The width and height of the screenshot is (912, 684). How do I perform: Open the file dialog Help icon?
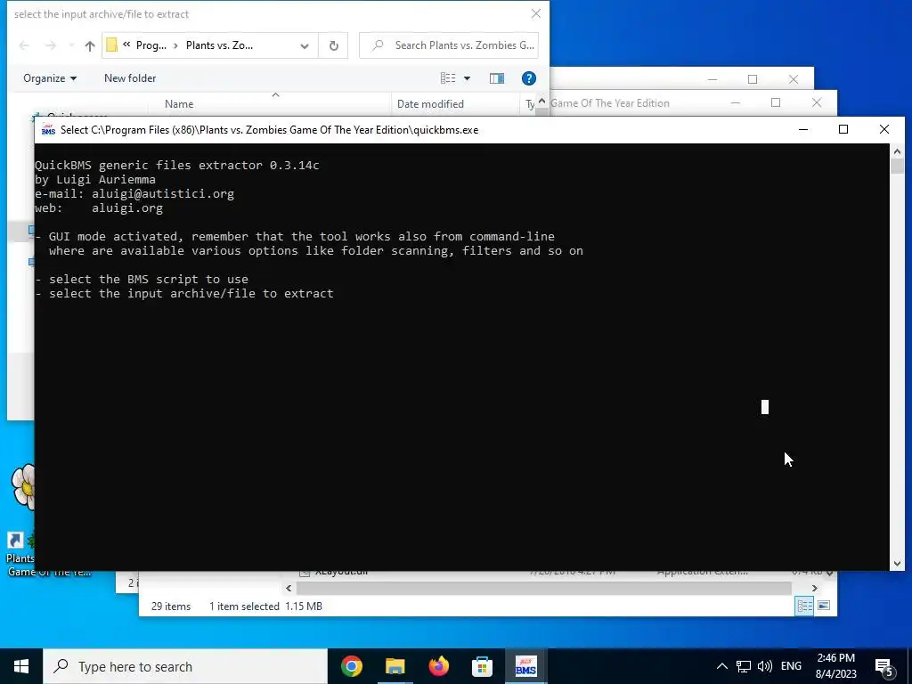pyautogui.click(x=529, y=78)
